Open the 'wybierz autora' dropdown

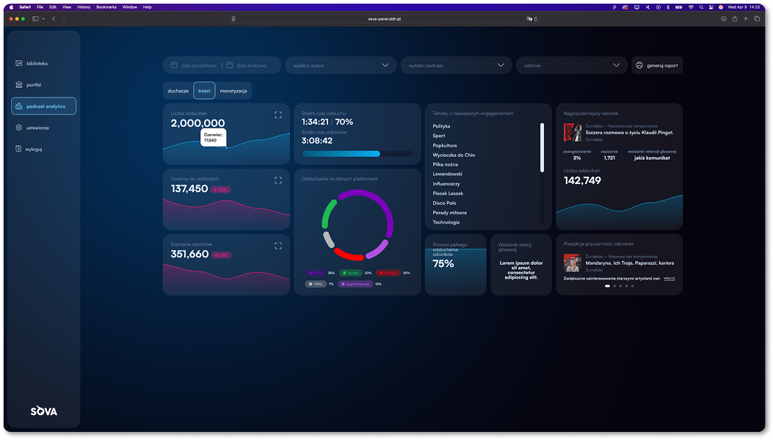(x=340, y=65)
